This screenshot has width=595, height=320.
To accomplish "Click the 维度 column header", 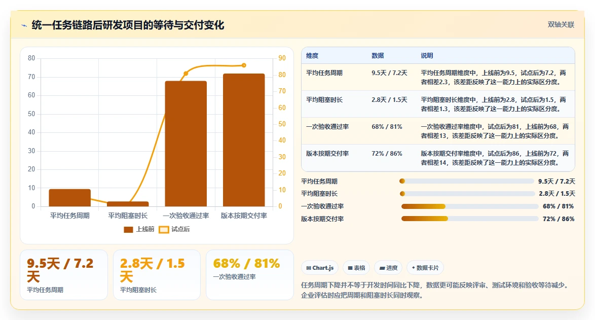I will (x=312, y=56).
